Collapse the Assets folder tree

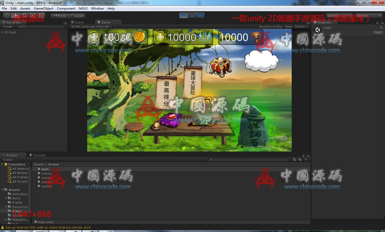[x=2, y=190]
